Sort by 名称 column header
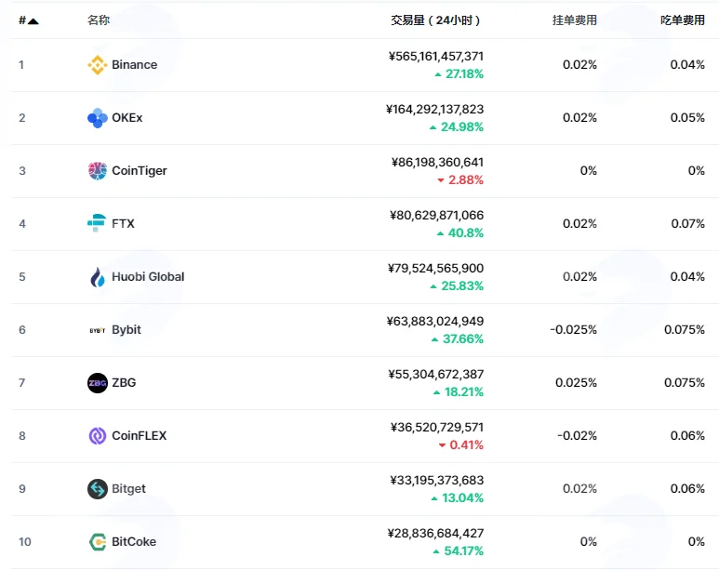Screen dimensions: 719x570 click(x=98, y=20)
